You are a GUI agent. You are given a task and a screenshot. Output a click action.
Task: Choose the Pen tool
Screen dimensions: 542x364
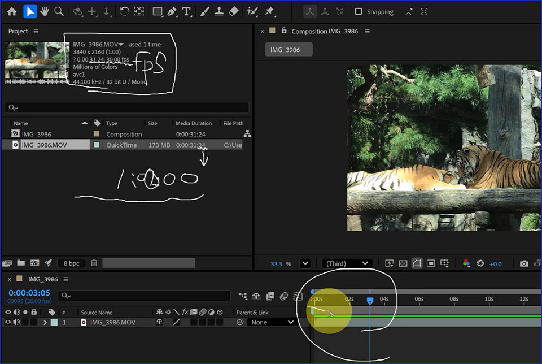[x=172, y=11]
